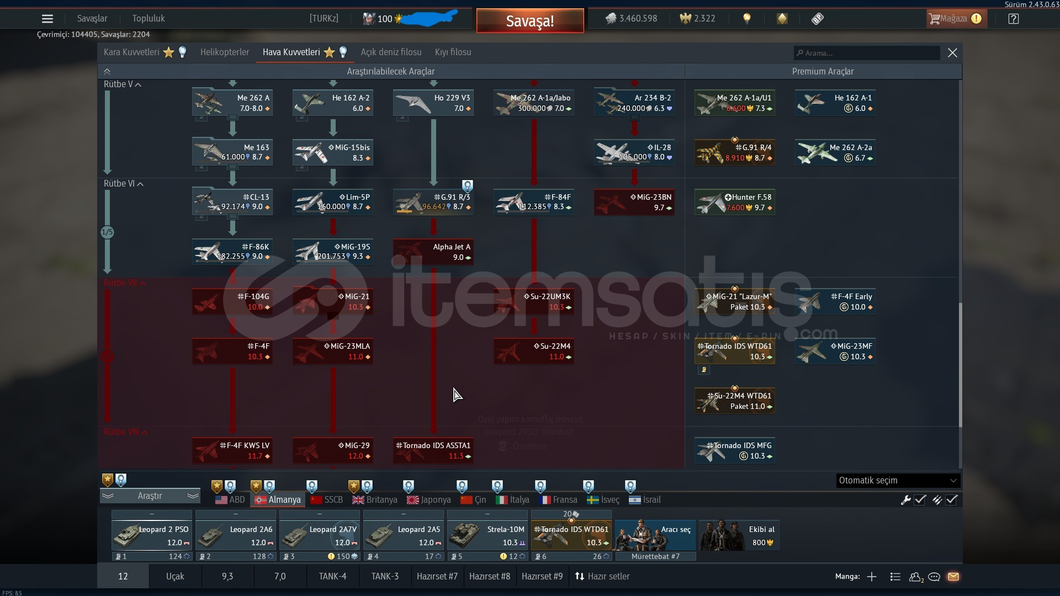Click the research bulb above İsveç
1060x596 pixels.
pyautogui.click(x=589, y=486)
